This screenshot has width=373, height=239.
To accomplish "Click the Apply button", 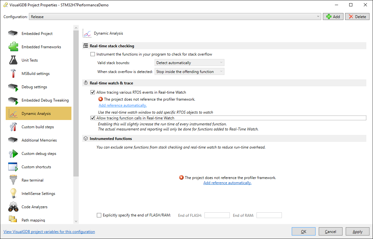I will click(x=357, y=232).
